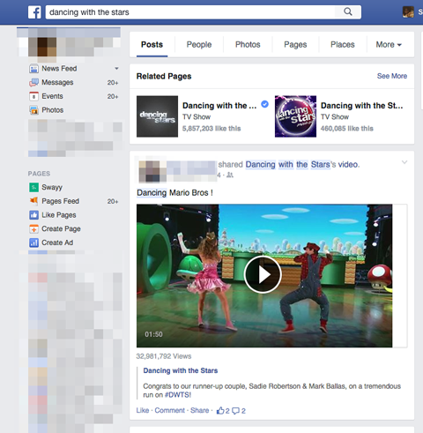The image size is (423, 433).
Task: Play the Dancing Mario Bros video
Action: [x=263, y=274]
